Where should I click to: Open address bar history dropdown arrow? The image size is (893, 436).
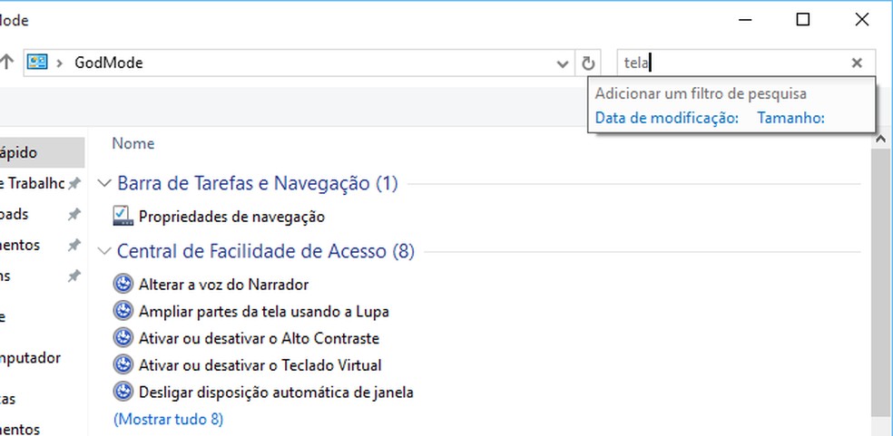562,63
